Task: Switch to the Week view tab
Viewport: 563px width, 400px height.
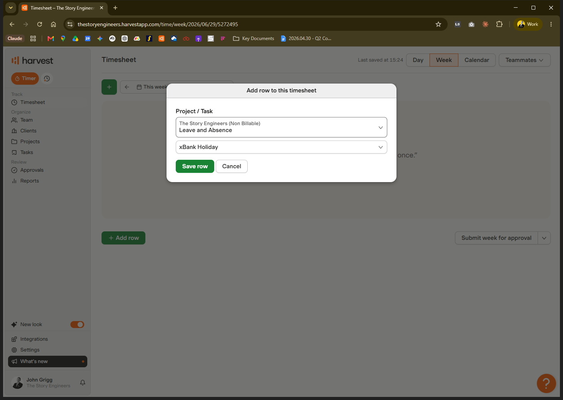Action: pos(444,60)
